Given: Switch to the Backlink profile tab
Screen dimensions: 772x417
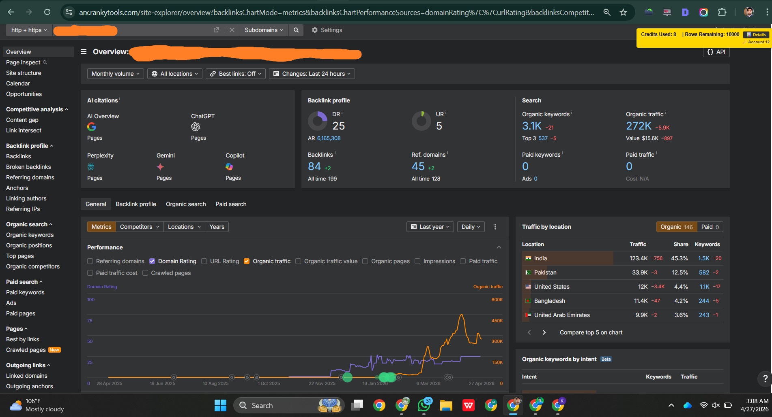Looking at the screenshot, I should [x=136, y=204].
